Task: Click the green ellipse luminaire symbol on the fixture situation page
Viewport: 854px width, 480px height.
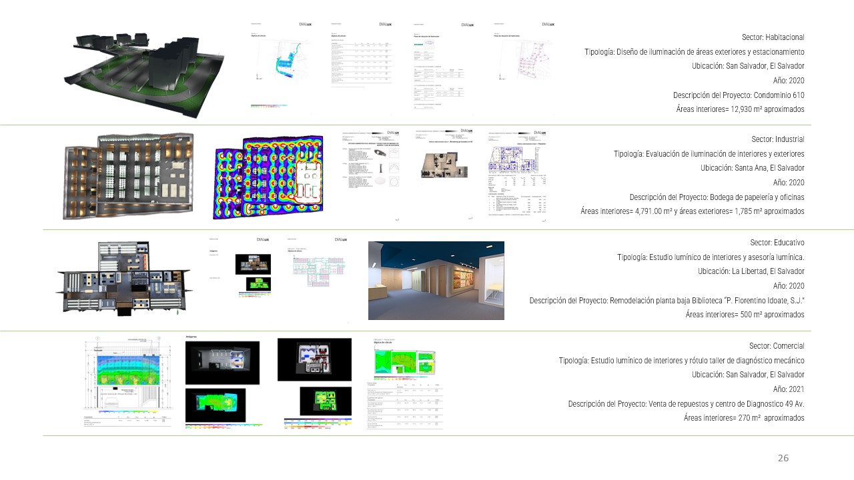Action: point(418,44)
